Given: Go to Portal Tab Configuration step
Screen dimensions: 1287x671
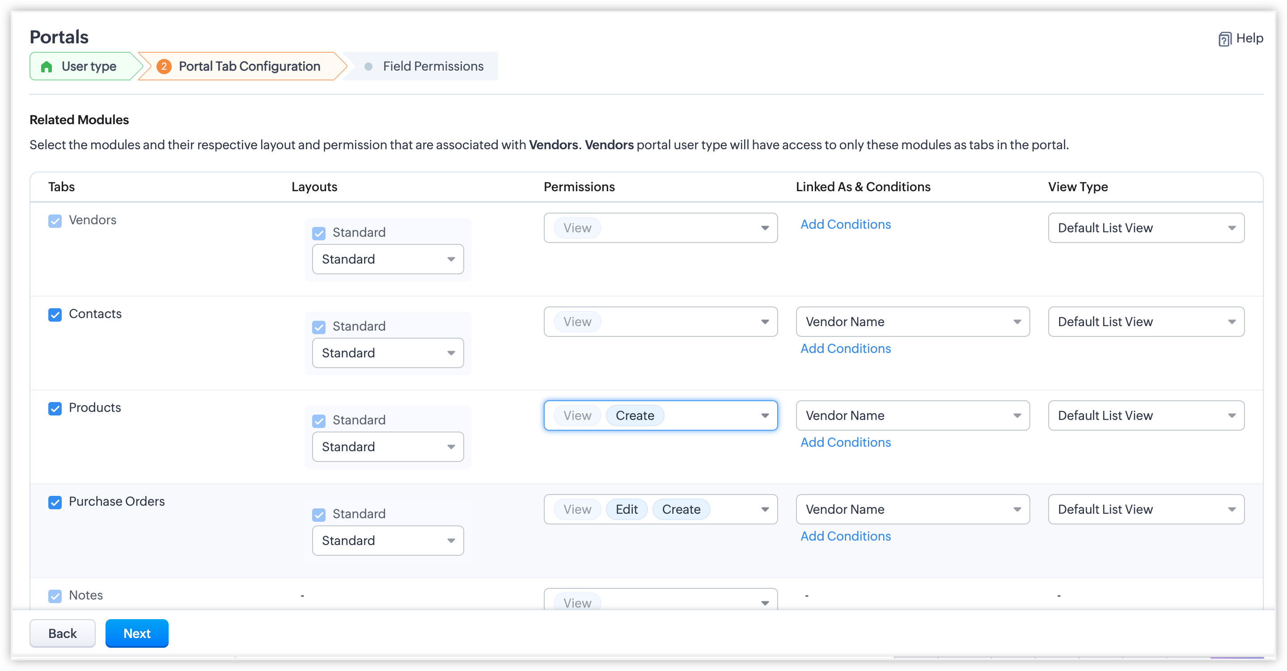Looking at the screenshot, I should point(249,67).
